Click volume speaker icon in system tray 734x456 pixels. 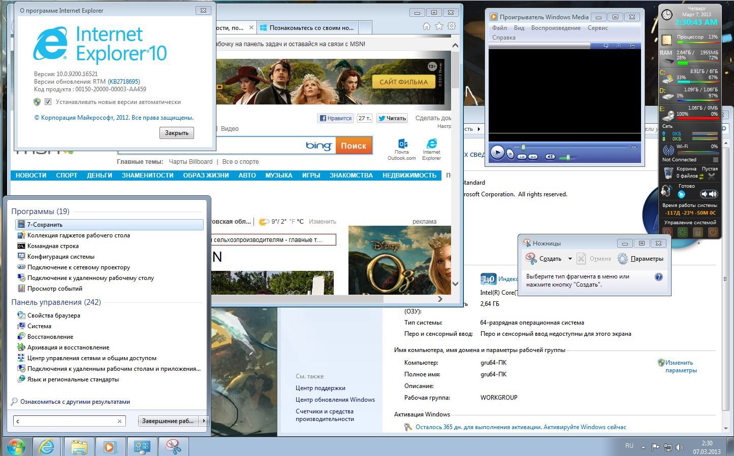[680, 447]
